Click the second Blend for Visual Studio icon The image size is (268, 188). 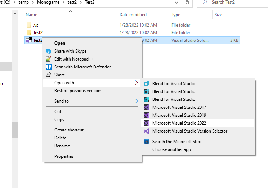(x=147, y=91)
